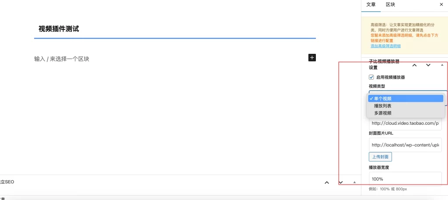Move the SEO panel up

coord(326,182)
